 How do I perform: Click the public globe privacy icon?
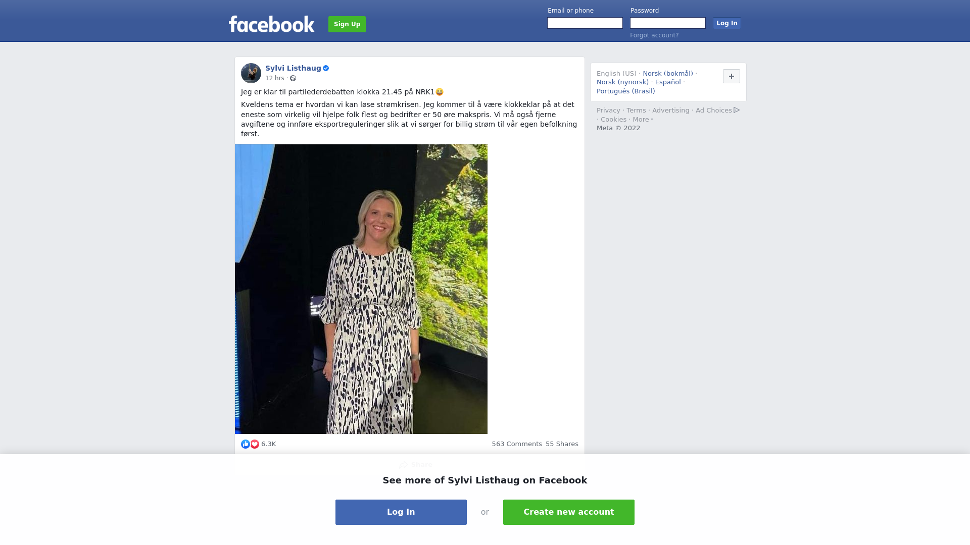(293, 78)
